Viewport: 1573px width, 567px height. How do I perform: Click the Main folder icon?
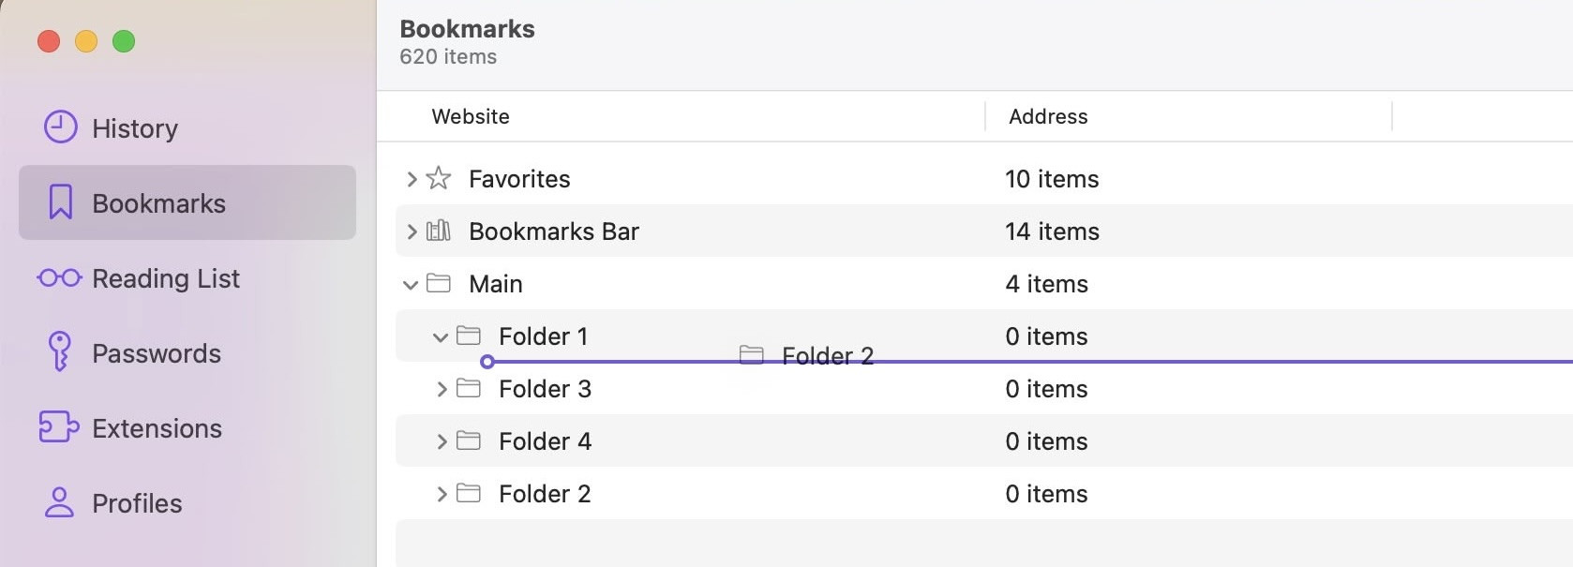click(x=438, y=283)
